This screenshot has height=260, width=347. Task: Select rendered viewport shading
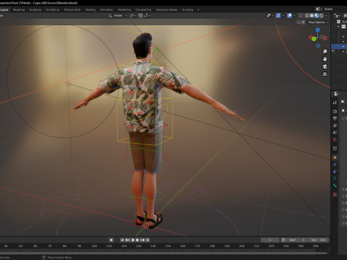[322, 15]
